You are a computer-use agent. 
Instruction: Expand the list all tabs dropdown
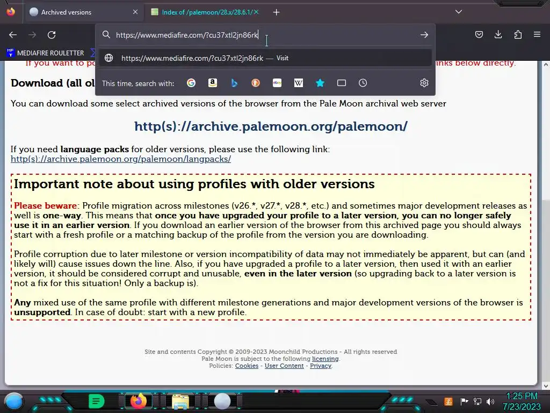tap(459, 12)
